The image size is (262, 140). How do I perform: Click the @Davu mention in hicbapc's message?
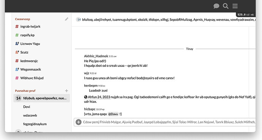[x=113, y=114]
